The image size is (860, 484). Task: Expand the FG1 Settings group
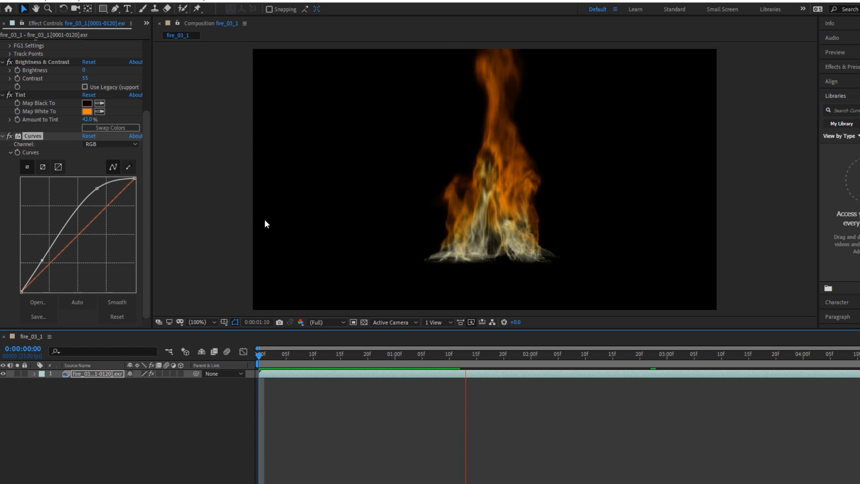click(10, 46)
